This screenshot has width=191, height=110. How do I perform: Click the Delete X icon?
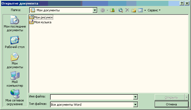127,10
